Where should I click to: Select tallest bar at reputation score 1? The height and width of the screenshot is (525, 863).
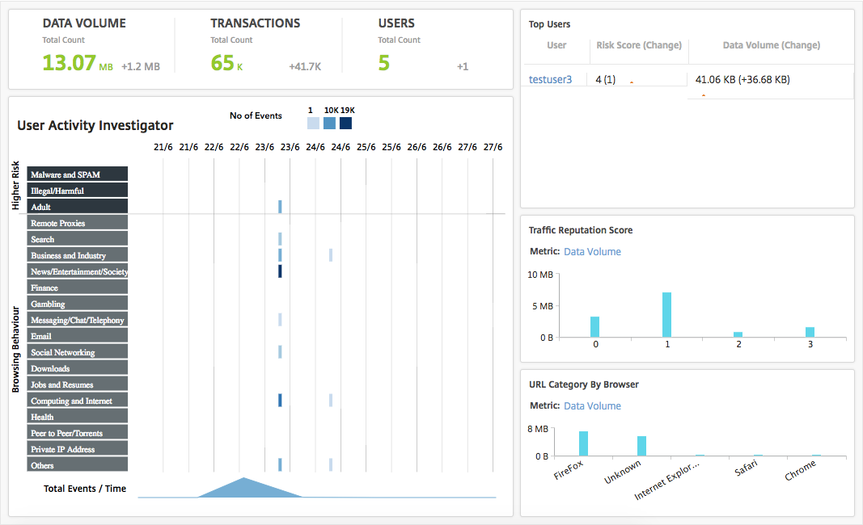pyautogui.click(x=666, y=315)
